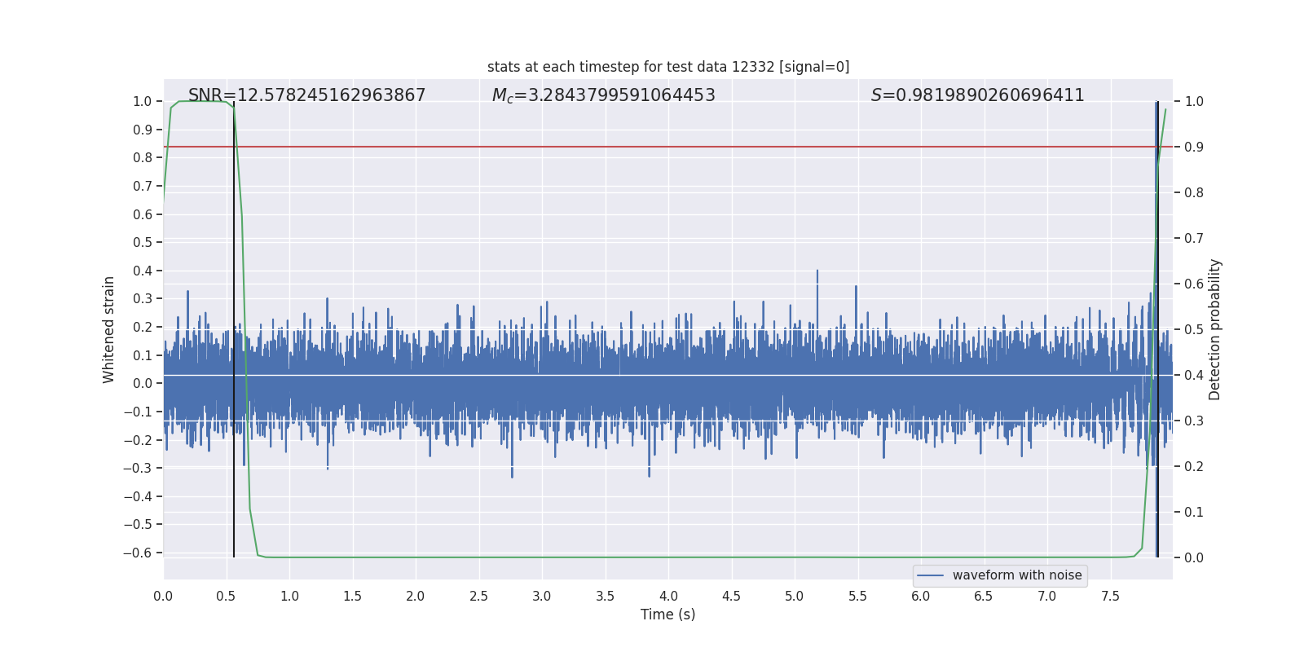The width and height of the screenshot is (1304, 652).
Task: Select the SNR=12.578245162963867 annotation
Action: click(x=306, y=95)
